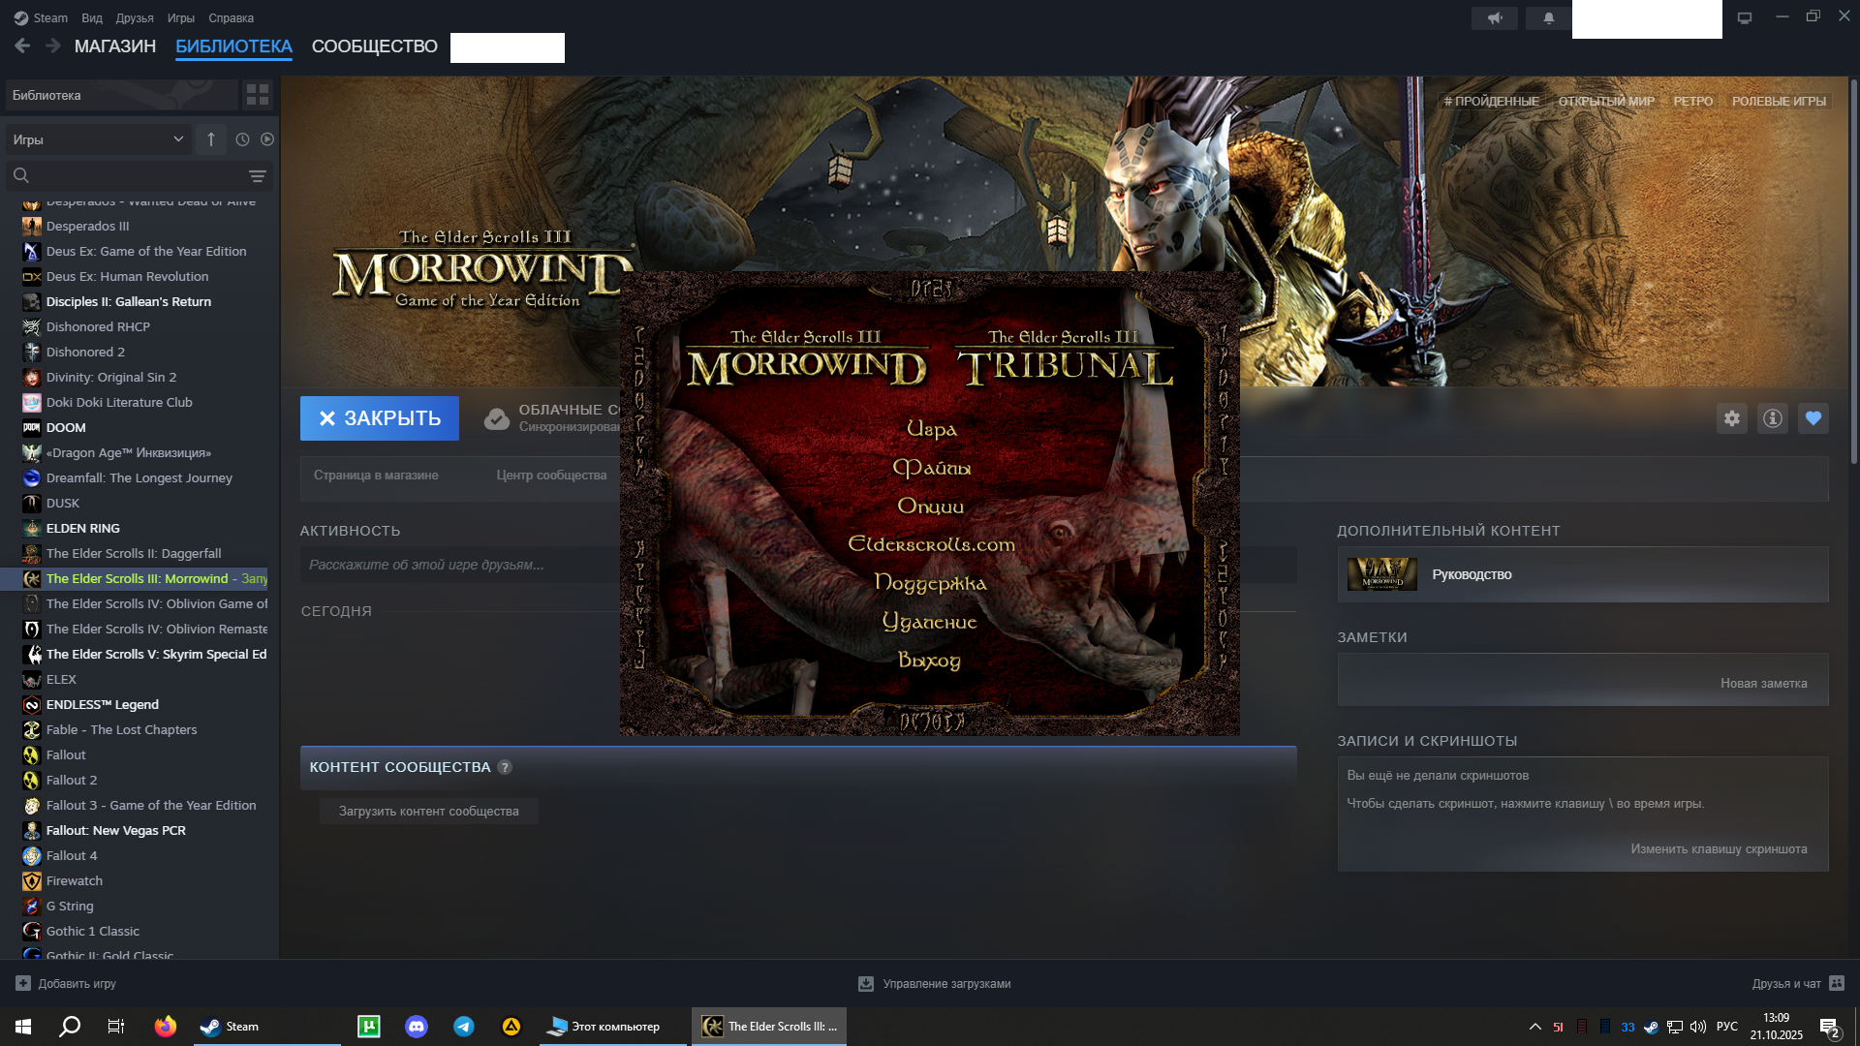
Task: Toggle the recent activity clock filter
Action: pos(242,139)
